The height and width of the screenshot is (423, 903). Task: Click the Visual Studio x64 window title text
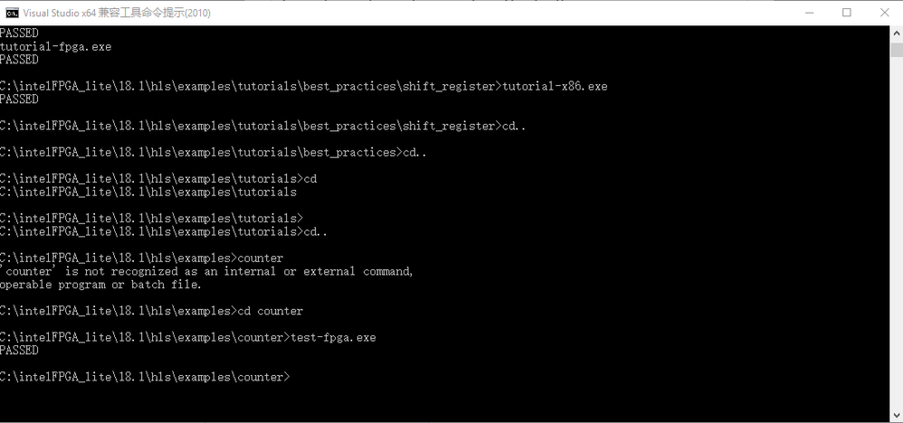pyautogui.click(x=118, y=12)
